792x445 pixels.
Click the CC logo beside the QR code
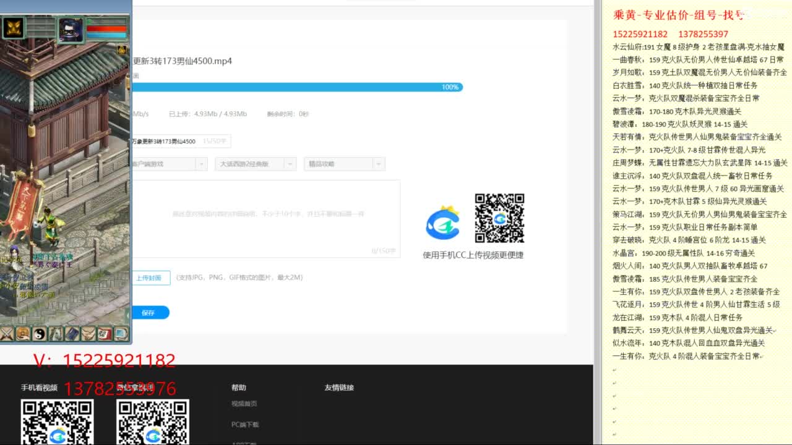443,223
